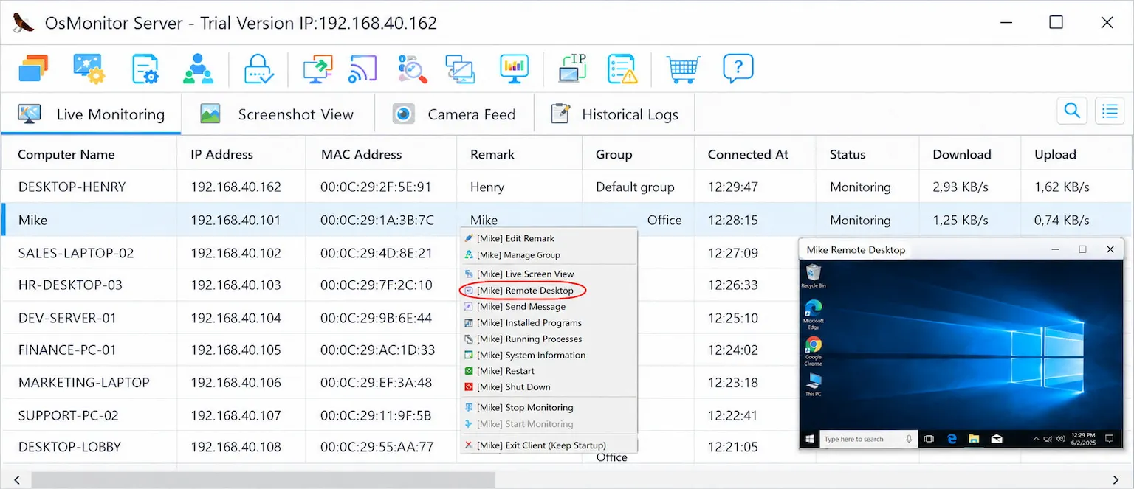This screenshot has height=489, width=1134.
Task: Open the Historical Logs tab
Action: [x=614, y=114]
